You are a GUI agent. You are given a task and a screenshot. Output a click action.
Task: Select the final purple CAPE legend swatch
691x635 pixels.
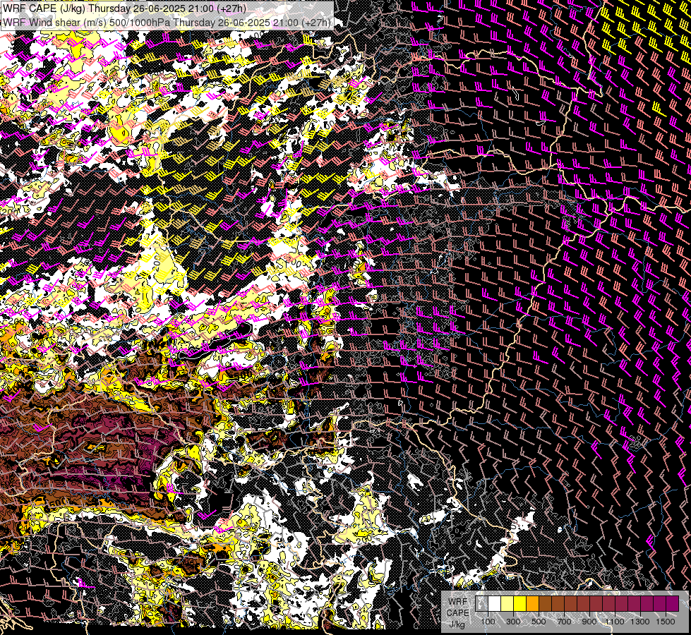(673, 604)
